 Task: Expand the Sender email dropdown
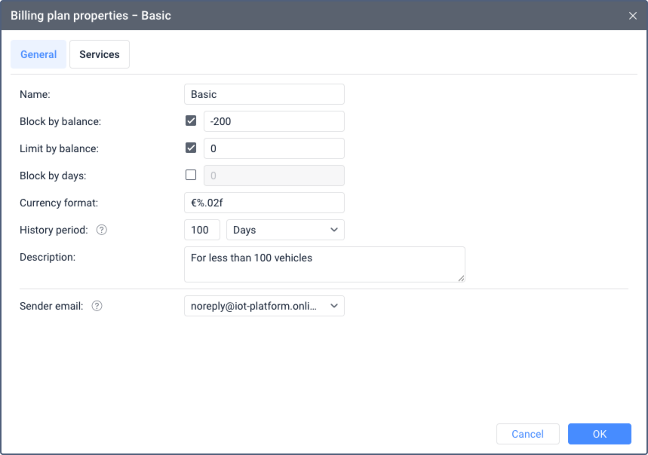pyautogui.click(x=264, y=305)
